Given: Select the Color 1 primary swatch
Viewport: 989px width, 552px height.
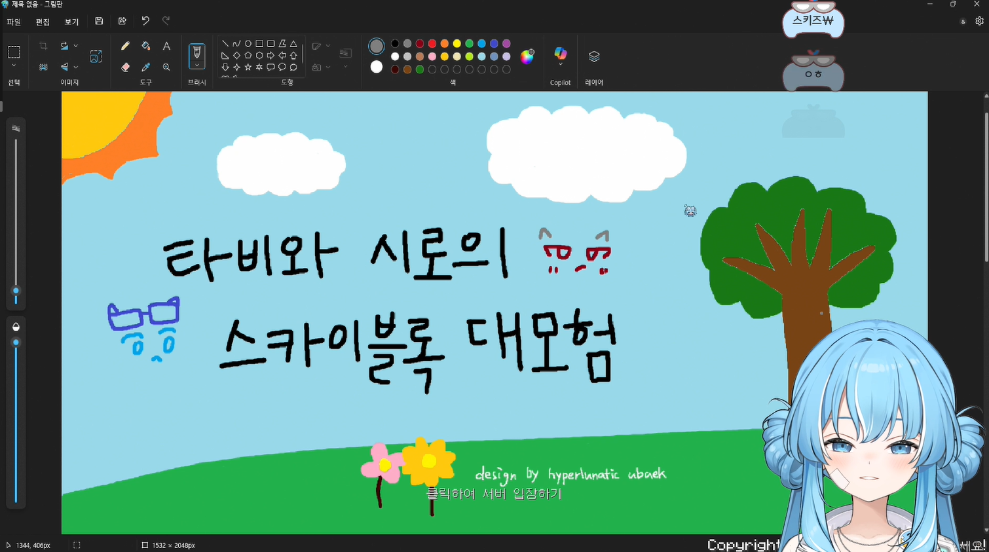Looking at the screenshot, I should [377, 46].
